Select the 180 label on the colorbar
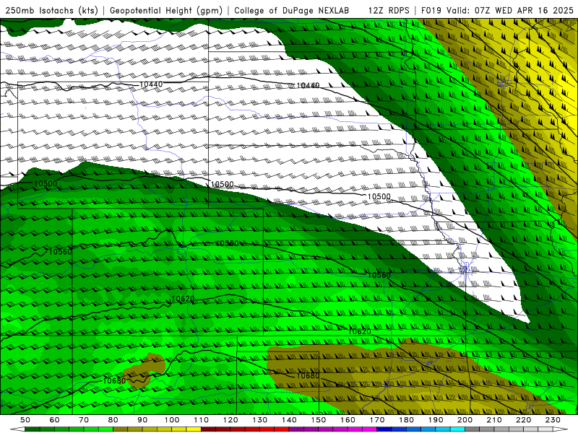 tap(406, 420)
